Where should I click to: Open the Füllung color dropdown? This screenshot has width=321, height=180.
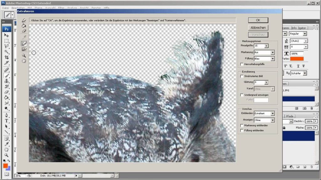click(272, 58)
